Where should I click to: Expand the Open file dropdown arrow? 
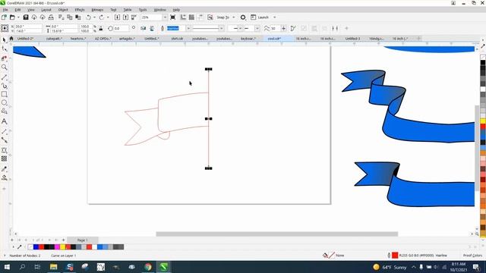click(18, 17)
